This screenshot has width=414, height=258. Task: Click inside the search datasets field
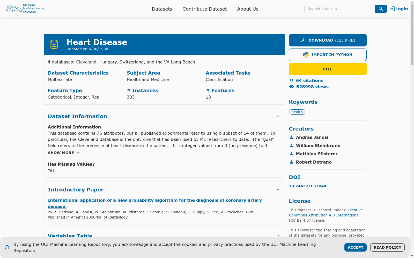click(x=339, y=9)
